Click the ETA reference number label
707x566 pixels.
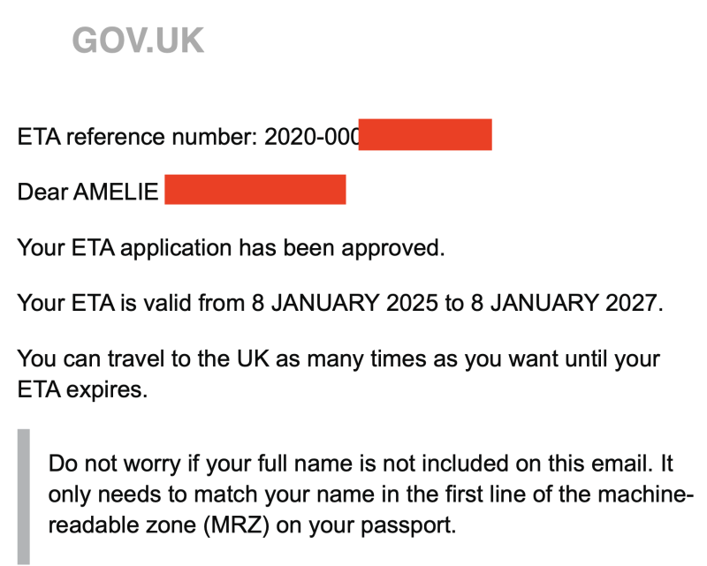click(138, 137)
